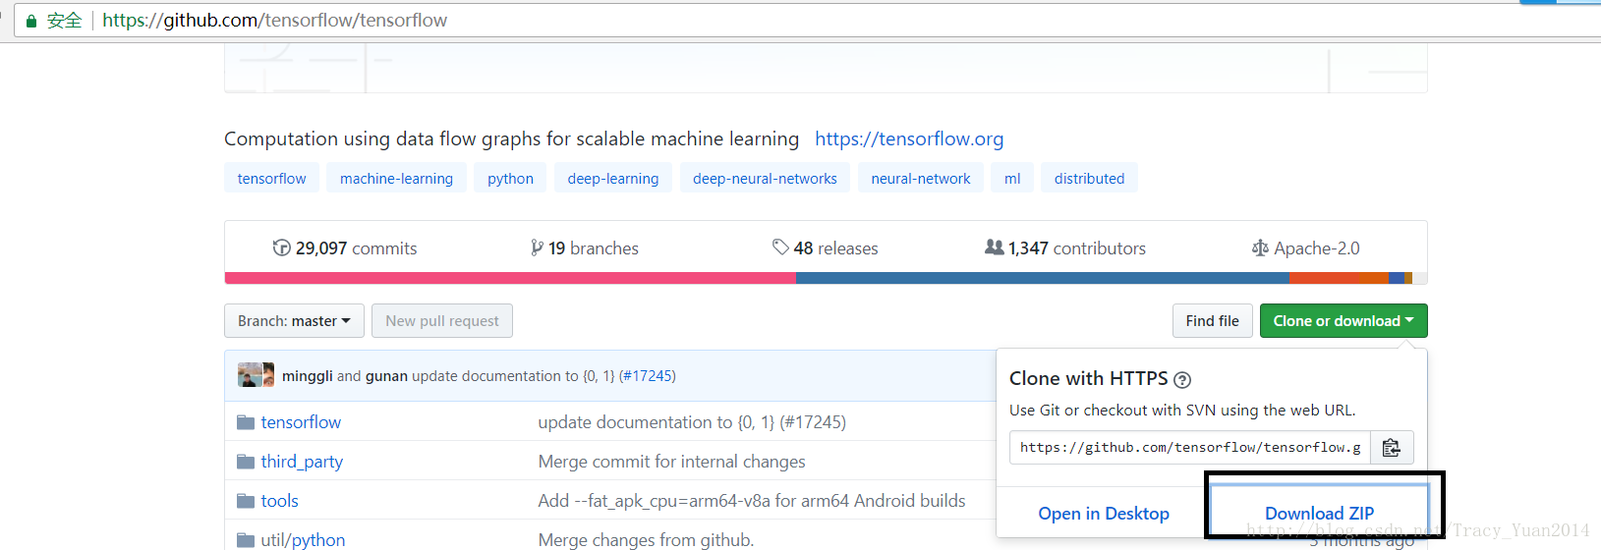This screenshot has height=550, width=1601.
Task: View the 29,097 commits link
Action: pyautogui.click(x=345, y=248)
